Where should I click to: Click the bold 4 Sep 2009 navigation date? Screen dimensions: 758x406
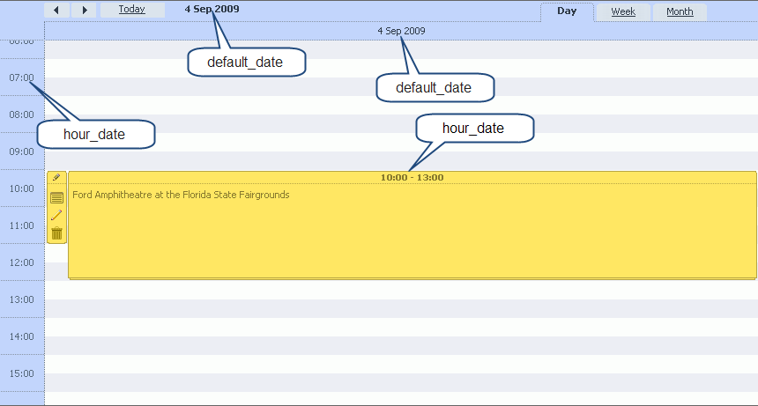coord(212,9)
